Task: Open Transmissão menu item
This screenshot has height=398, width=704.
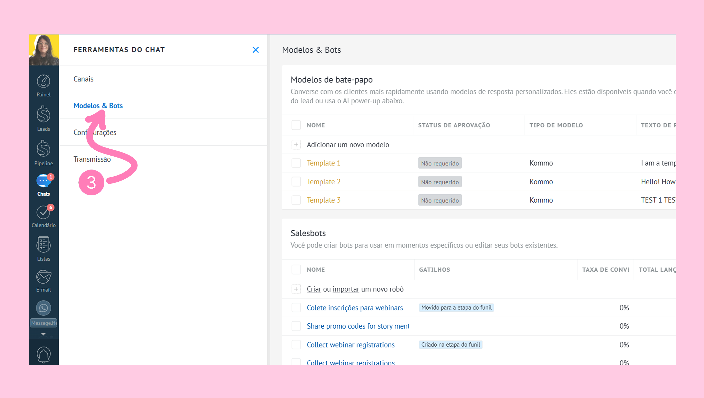Action: point(92,159)
